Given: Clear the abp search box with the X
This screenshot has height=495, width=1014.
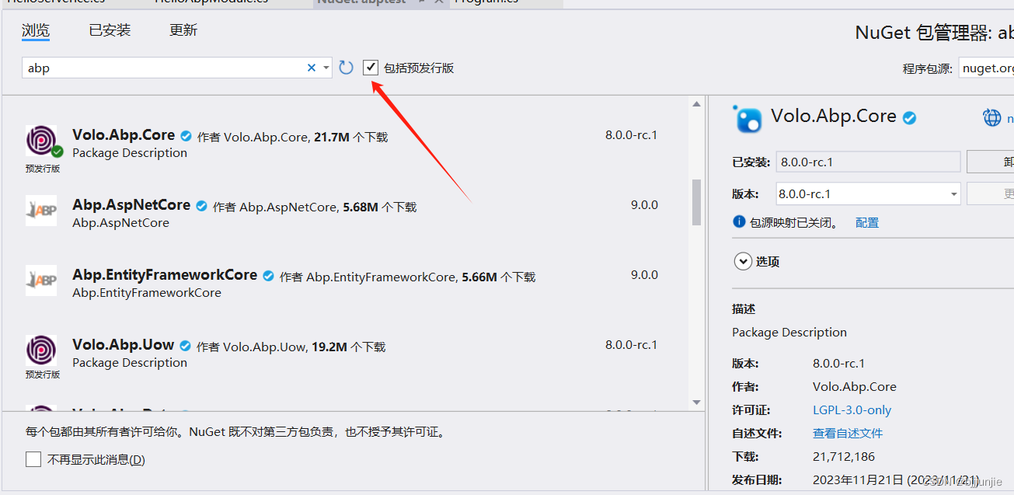Looking at the screenshot, I should coord(311,68).
